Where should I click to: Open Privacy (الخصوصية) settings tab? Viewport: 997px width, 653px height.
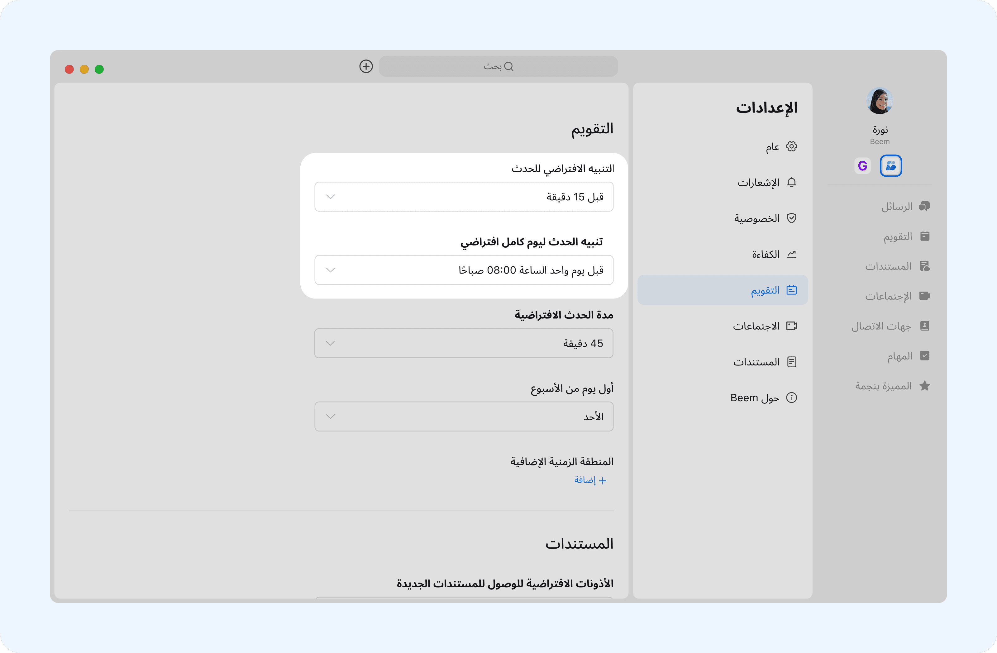764,218
